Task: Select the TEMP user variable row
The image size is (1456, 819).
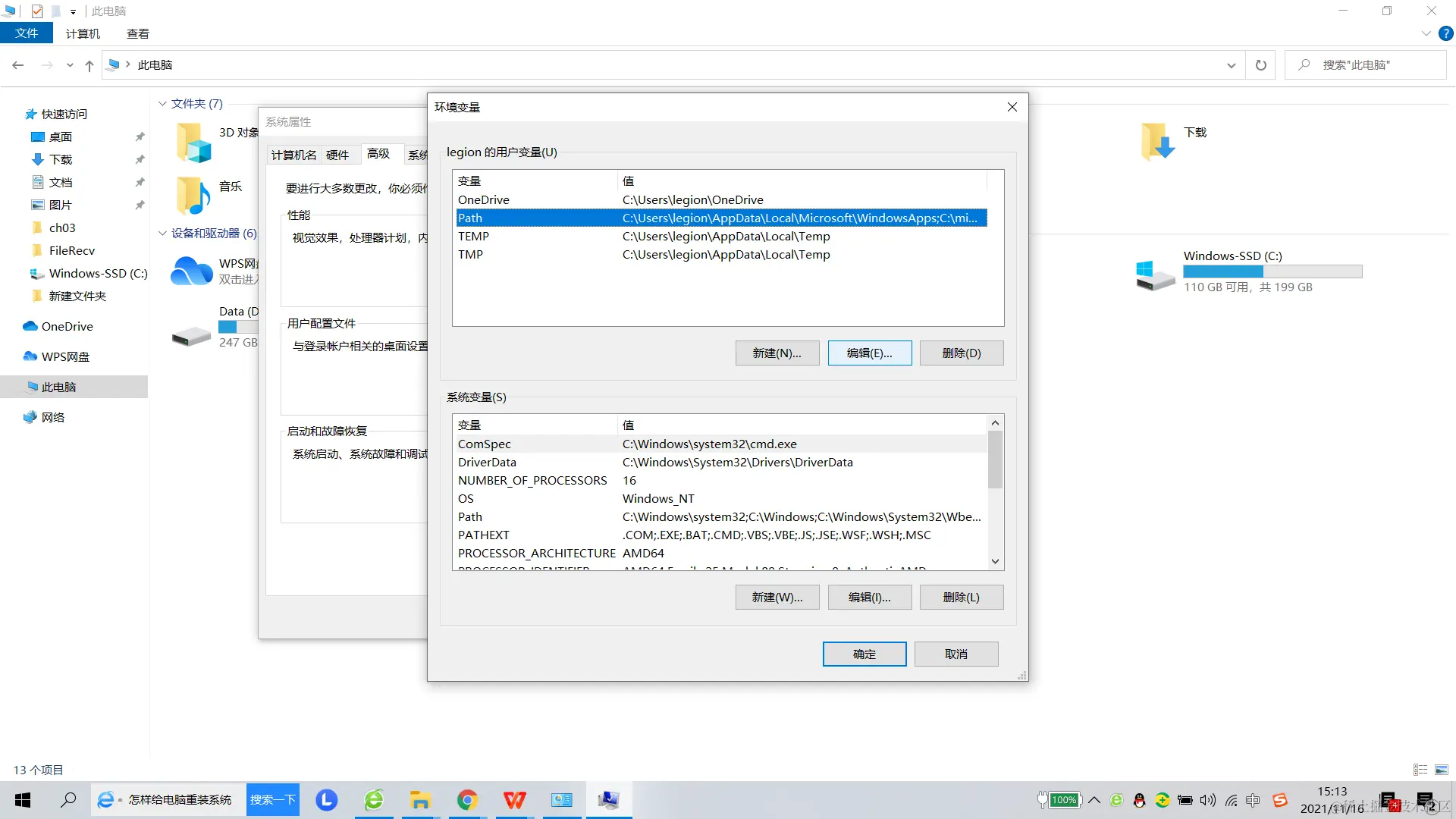Action: pos(473,237)
